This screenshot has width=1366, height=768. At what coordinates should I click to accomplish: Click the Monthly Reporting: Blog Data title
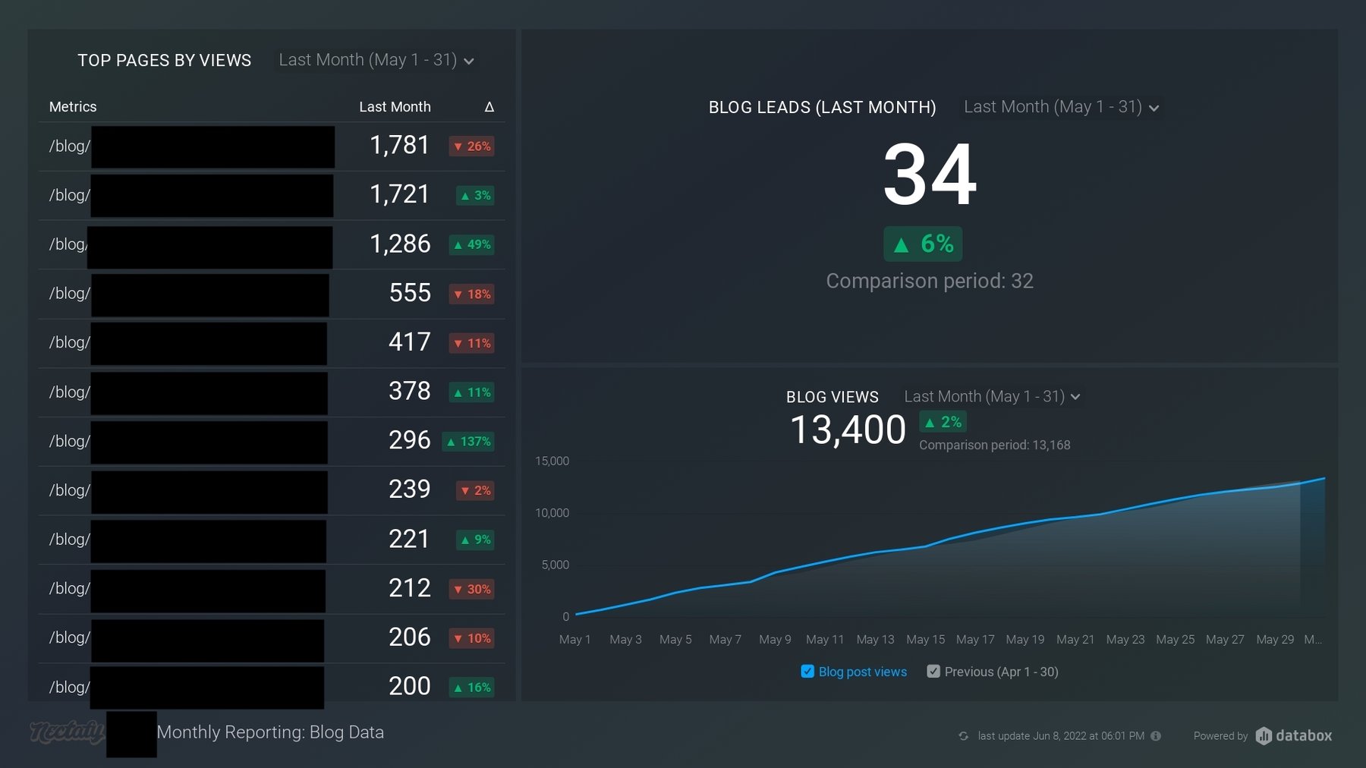tap(270, 732)
